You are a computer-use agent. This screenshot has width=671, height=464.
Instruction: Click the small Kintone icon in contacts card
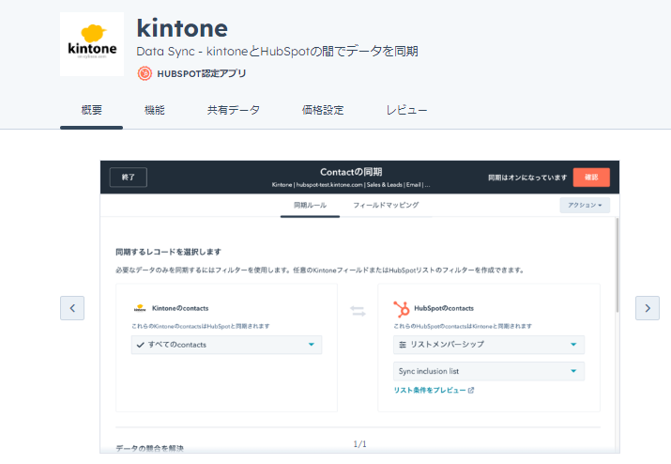pos(140,308)
